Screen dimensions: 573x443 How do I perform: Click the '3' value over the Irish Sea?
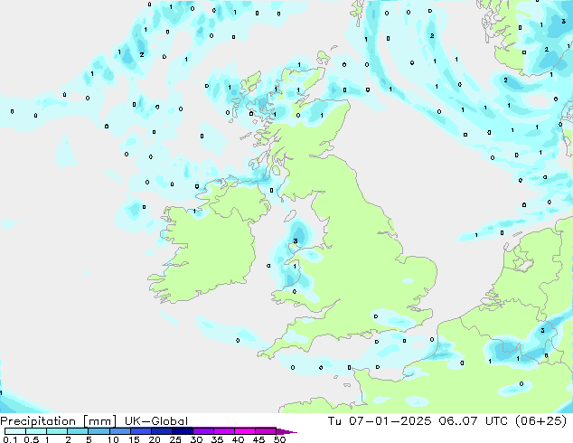(296, 240)
